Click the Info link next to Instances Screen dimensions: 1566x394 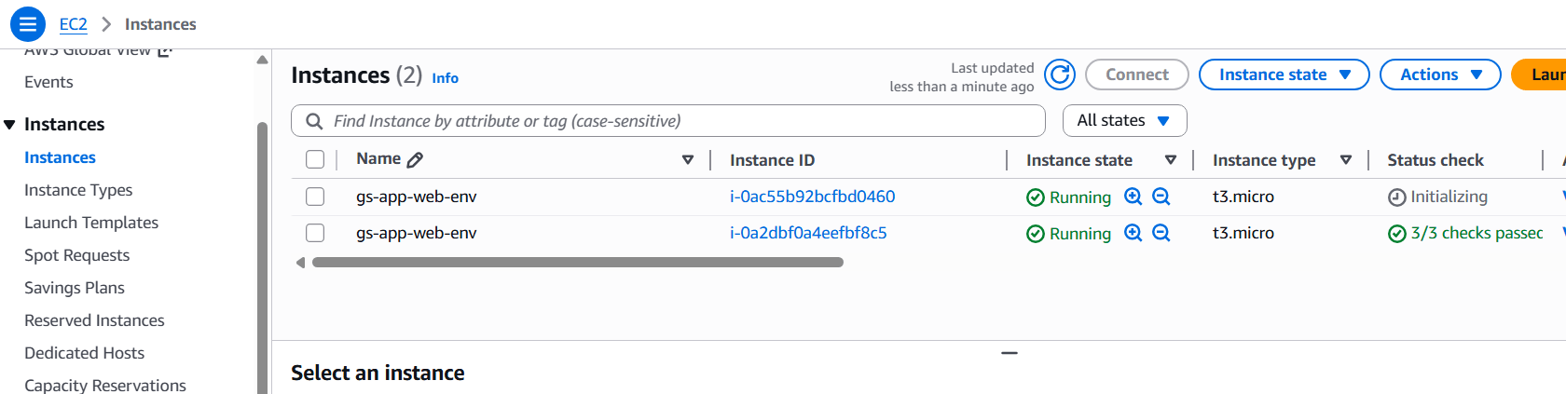pos(445,78)
